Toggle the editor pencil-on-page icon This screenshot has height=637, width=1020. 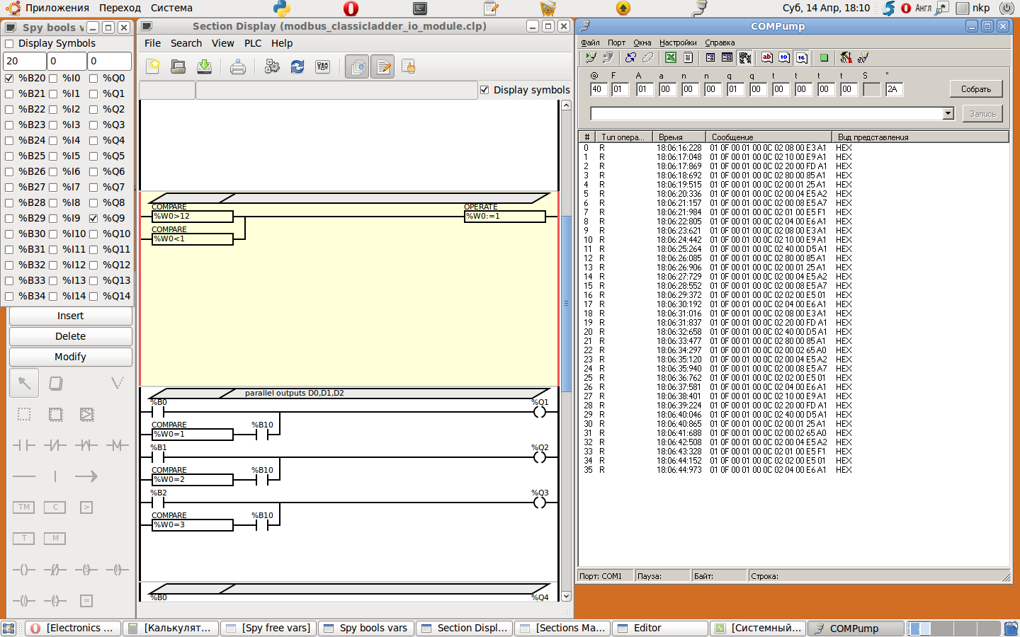[x=382, y=67]
